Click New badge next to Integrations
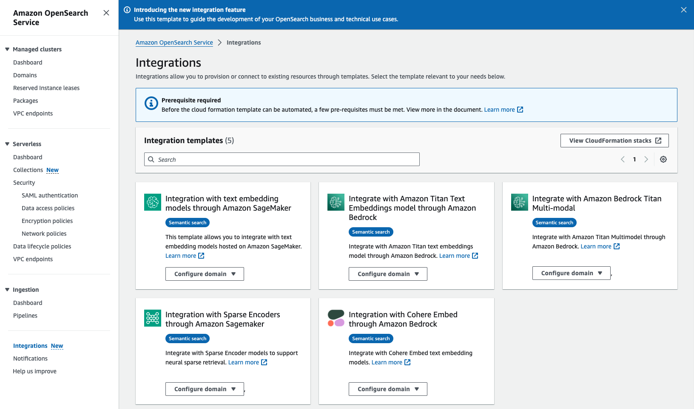 click(x=57, y=346)
